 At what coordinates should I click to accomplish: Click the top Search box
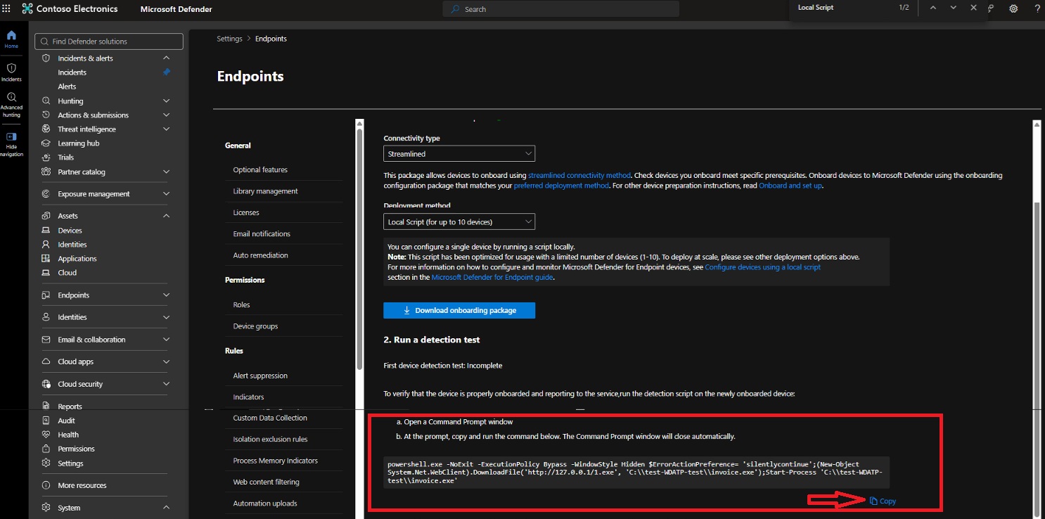(x=561, y=9)
